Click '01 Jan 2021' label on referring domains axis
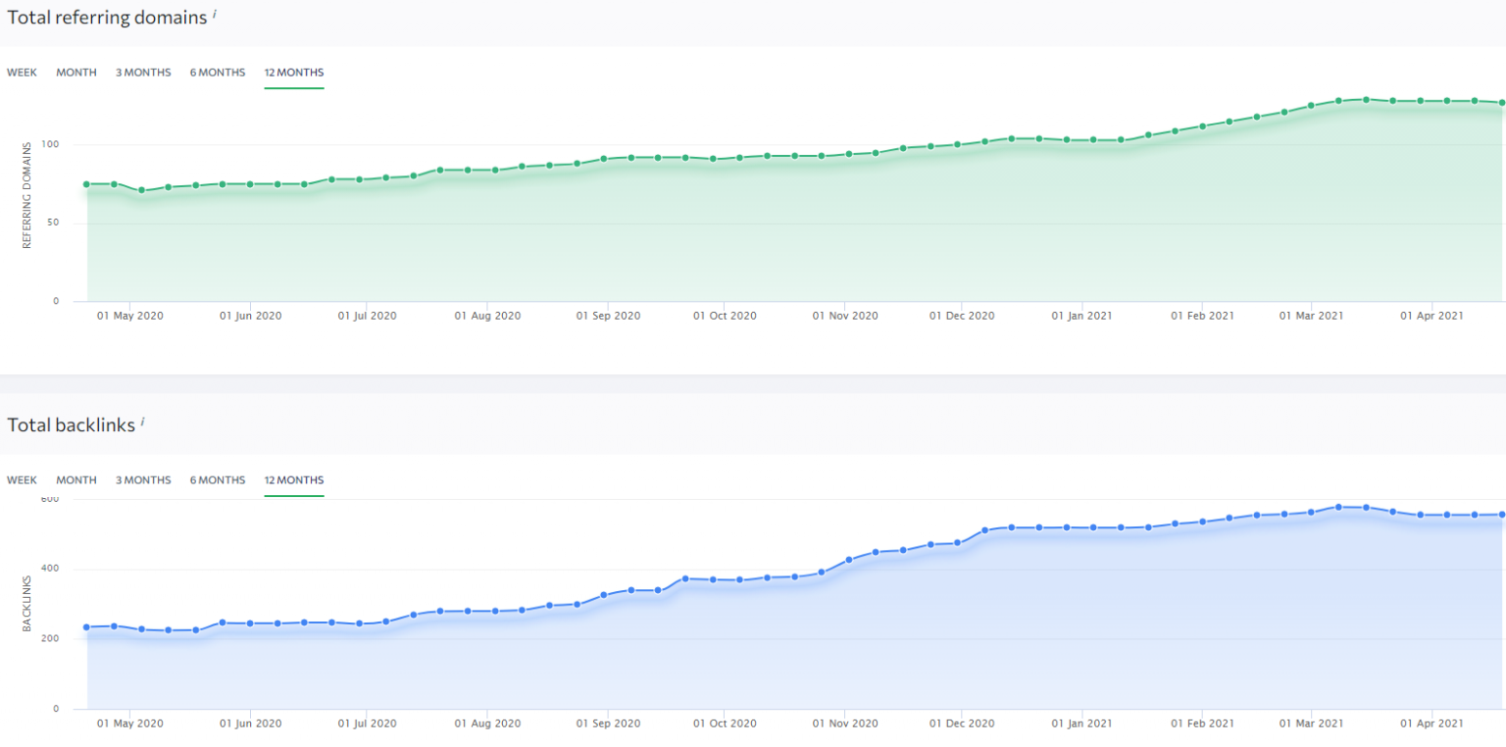 (1082, 317)
